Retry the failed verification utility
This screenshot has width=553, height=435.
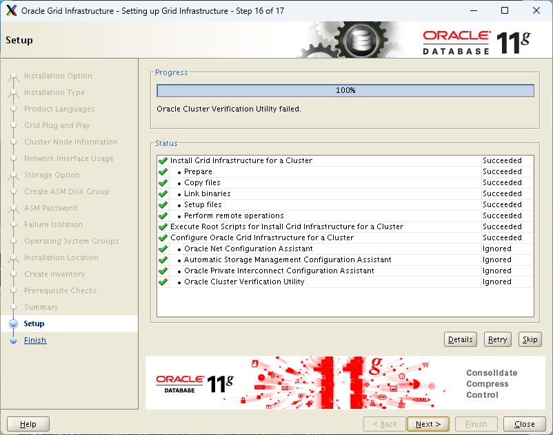[x=497, y=339]
